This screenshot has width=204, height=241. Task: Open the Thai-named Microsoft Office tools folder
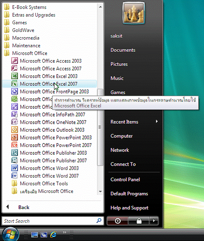42,191
